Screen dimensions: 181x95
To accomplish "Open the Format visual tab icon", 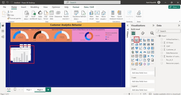I will click(143, 33).
